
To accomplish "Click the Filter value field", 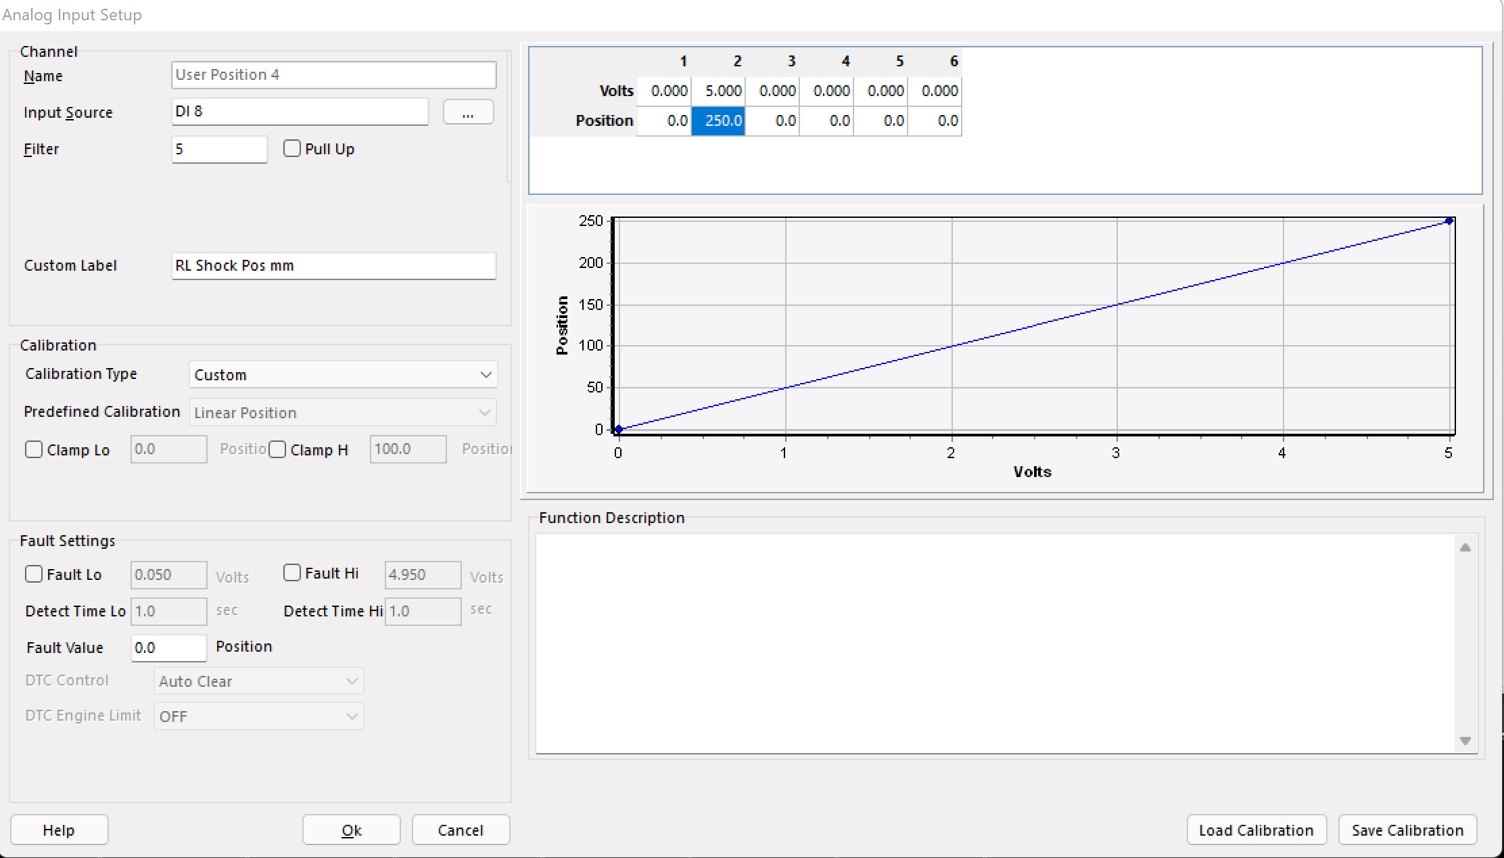I will [219, 150].
